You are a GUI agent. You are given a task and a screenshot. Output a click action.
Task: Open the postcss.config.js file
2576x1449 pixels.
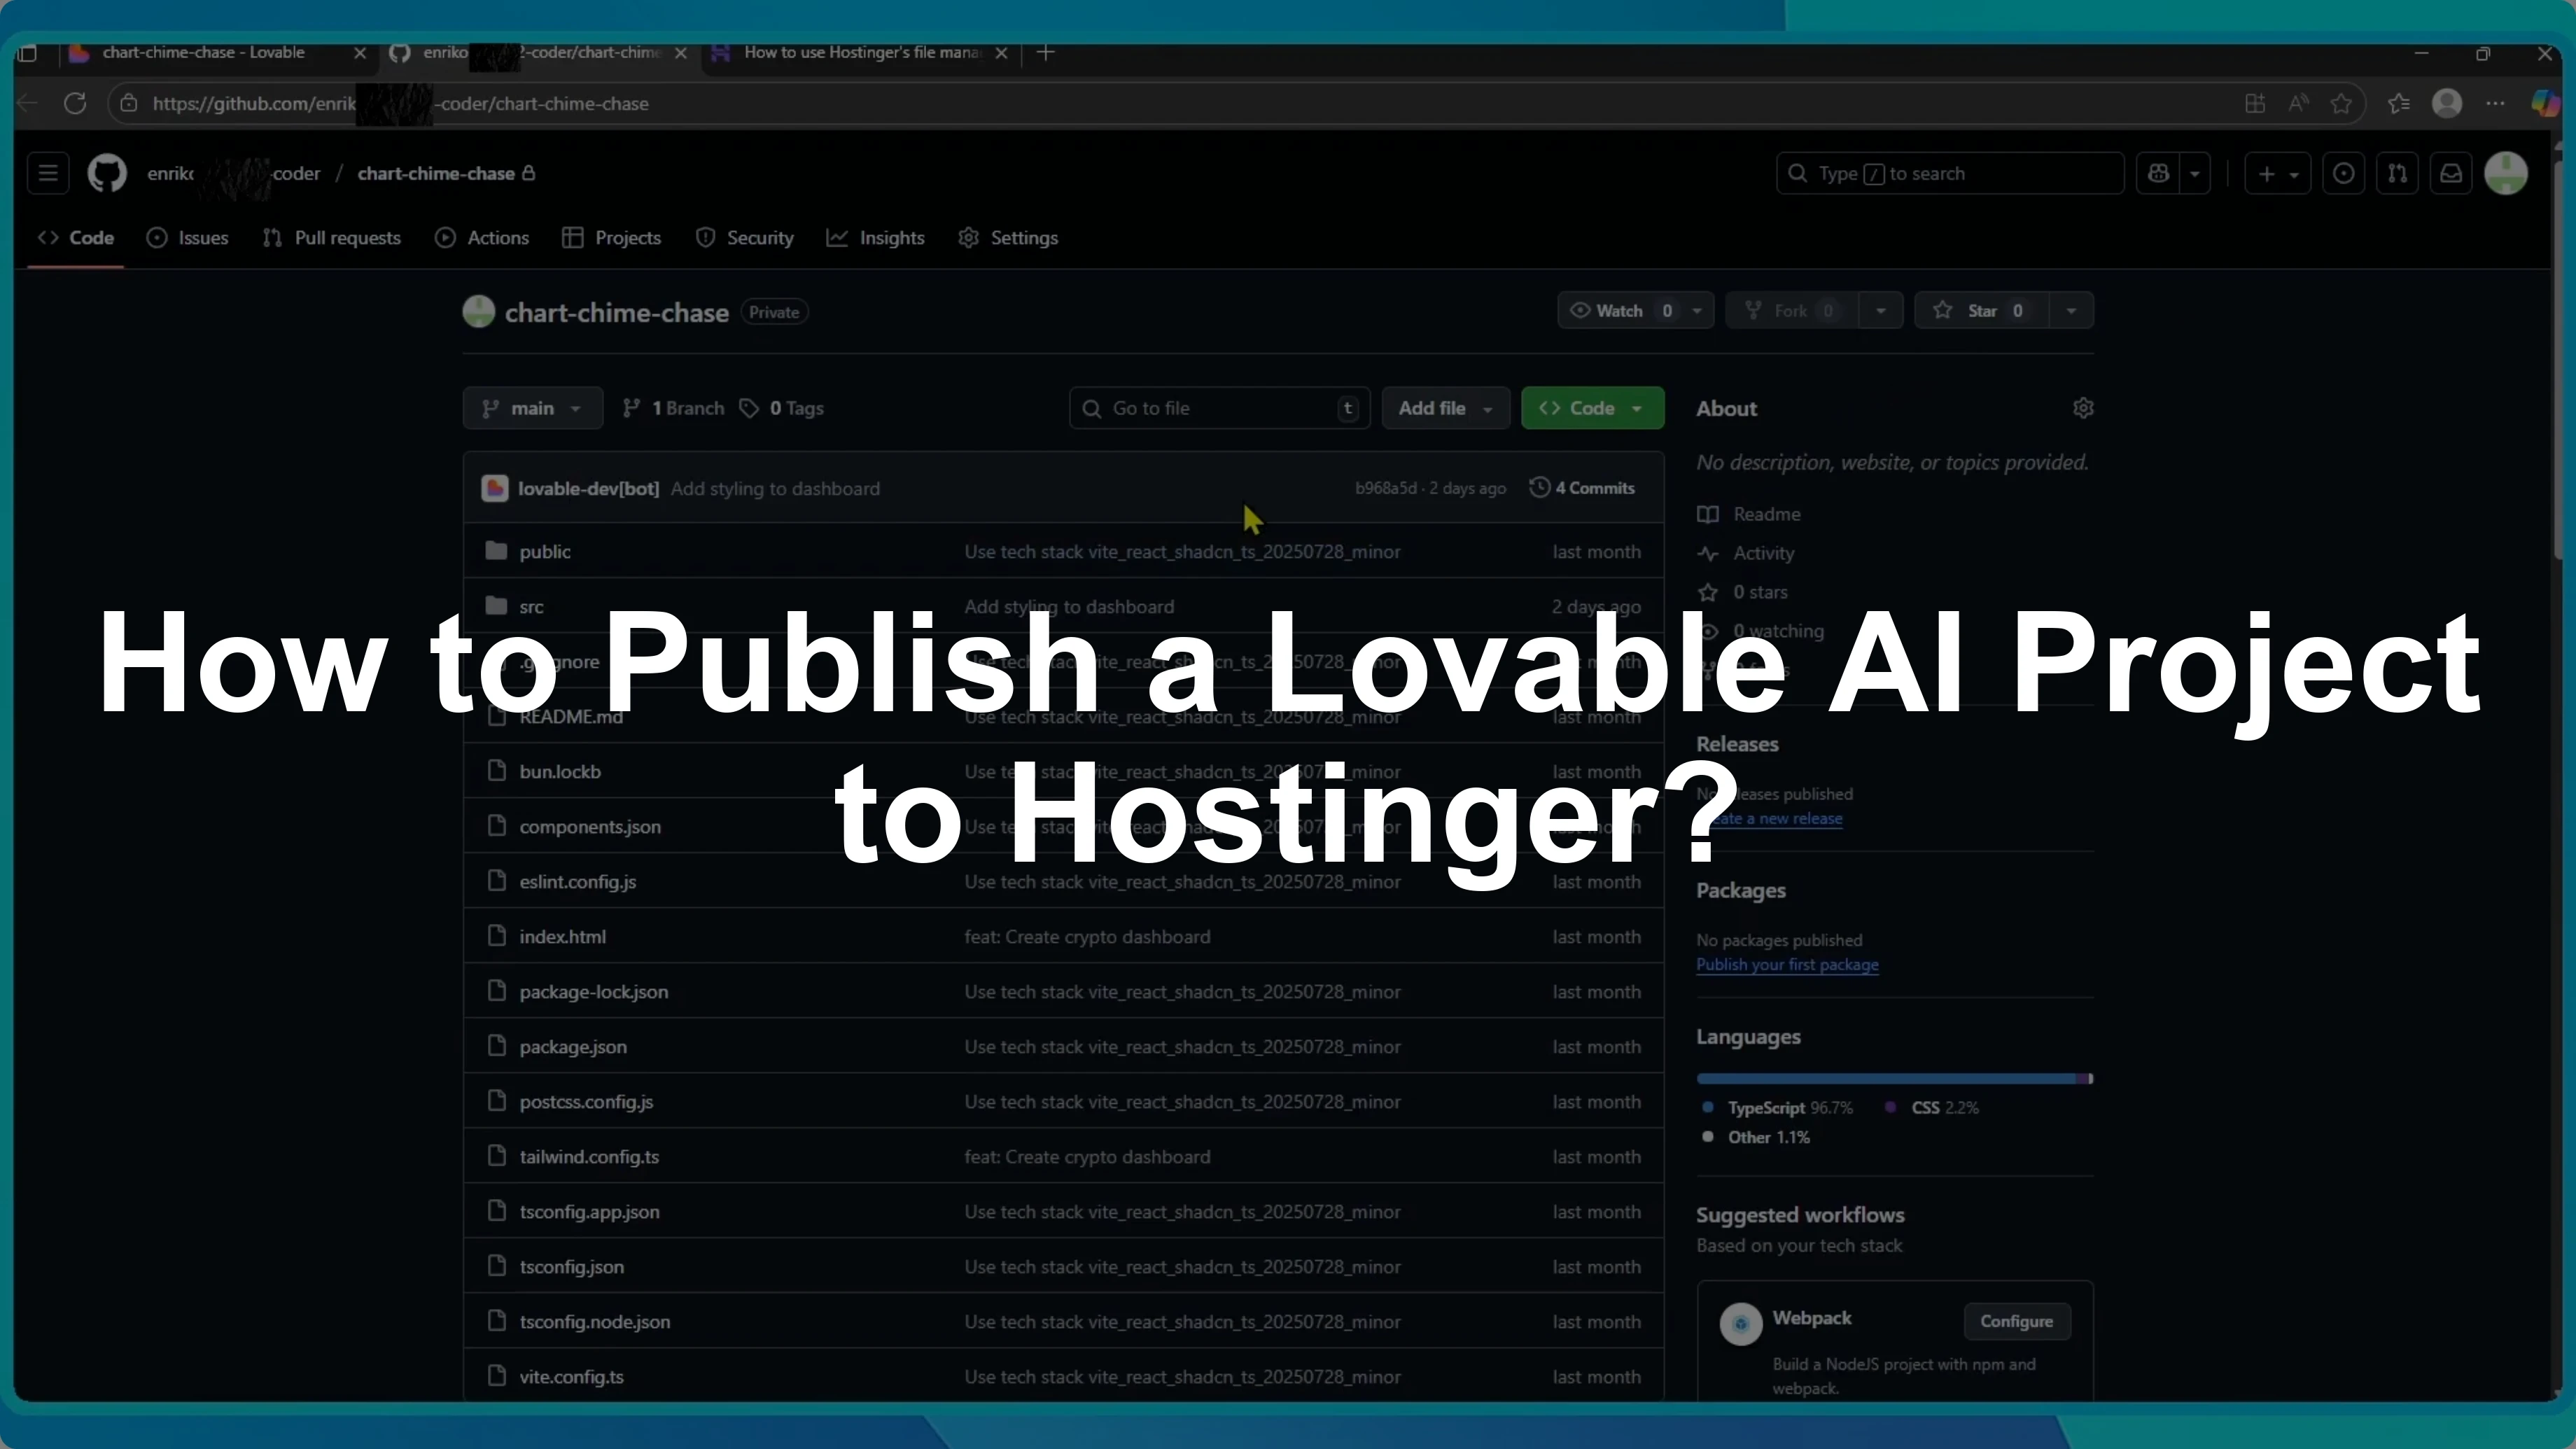(586, 1102)
